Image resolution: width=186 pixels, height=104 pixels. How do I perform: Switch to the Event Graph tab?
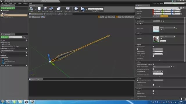click(x=63, y=14)
